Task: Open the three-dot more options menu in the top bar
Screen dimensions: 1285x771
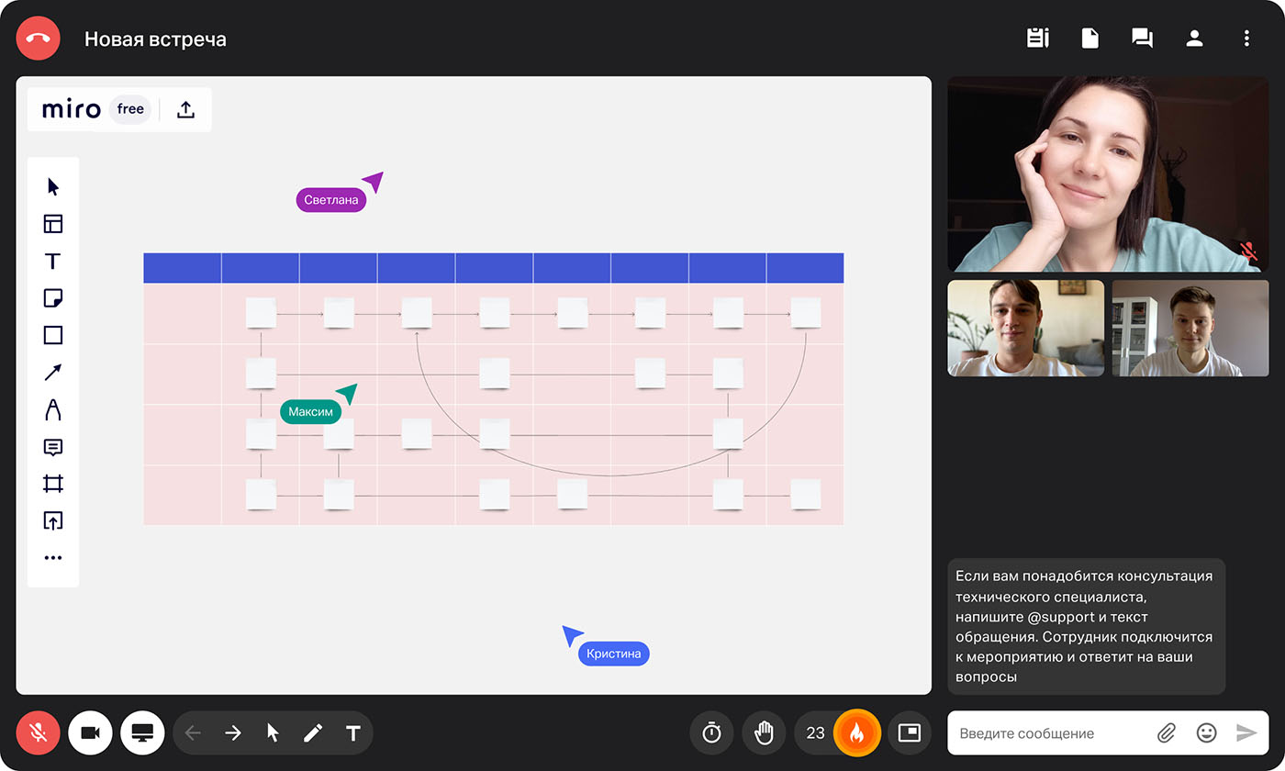Action: pyautogui.click(x=1246, y=39)
